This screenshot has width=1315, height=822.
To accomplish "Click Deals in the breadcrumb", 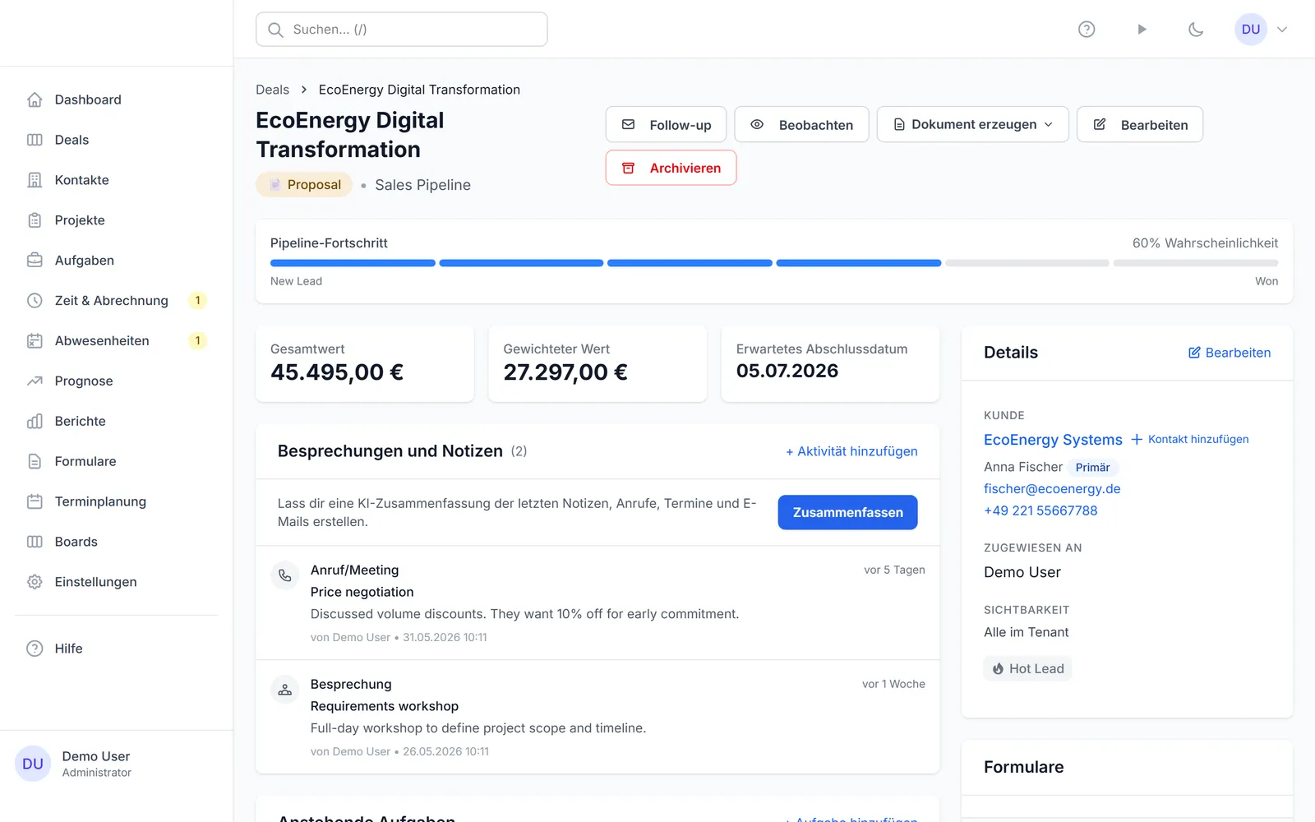I will [x=272, y=90].
